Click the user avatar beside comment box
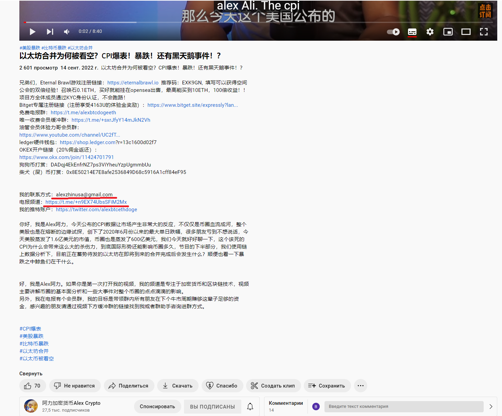Screen dimensions: 502x416 click(x=316, y=407)
